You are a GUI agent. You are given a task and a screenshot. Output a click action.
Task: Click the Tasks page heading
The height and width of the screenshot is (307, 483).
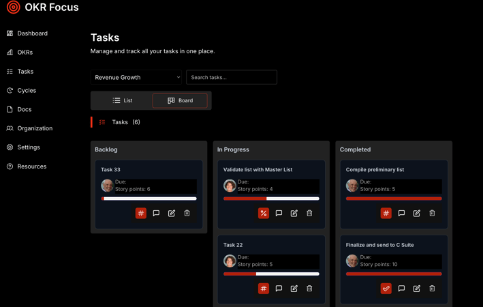coord(105,38)
